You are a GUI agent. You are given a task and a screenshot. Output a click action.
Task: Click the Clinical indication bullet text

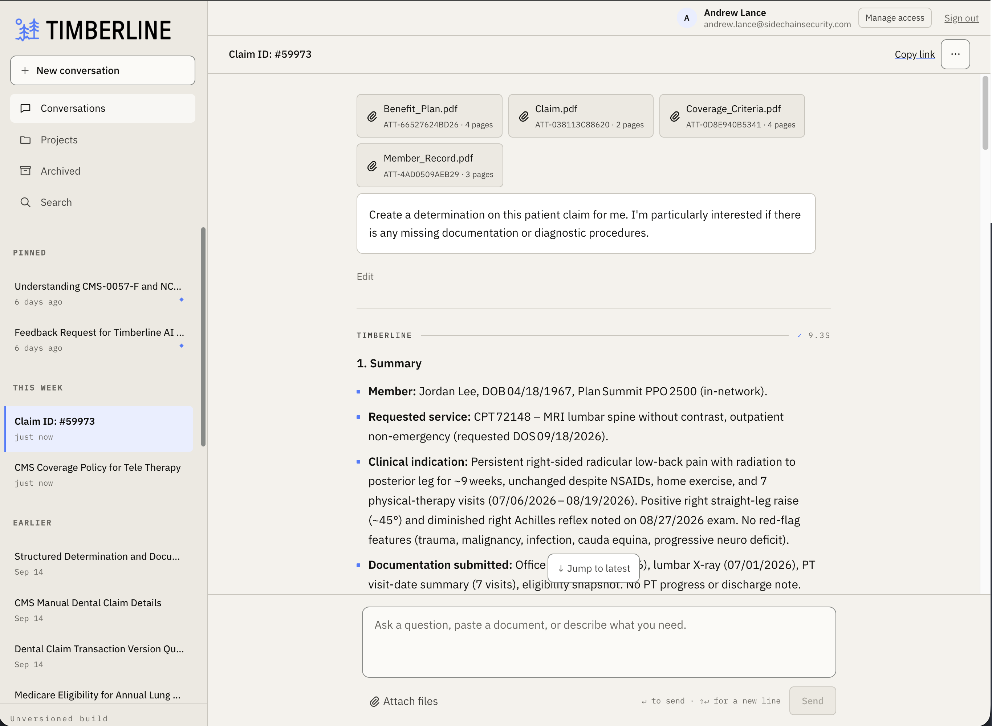tap(584, 501)
